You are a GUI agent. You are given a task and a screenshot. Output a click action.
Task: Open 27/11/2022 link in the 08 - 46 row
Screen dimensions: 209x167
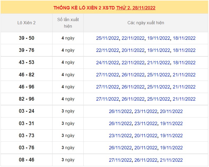click(120, 160)
